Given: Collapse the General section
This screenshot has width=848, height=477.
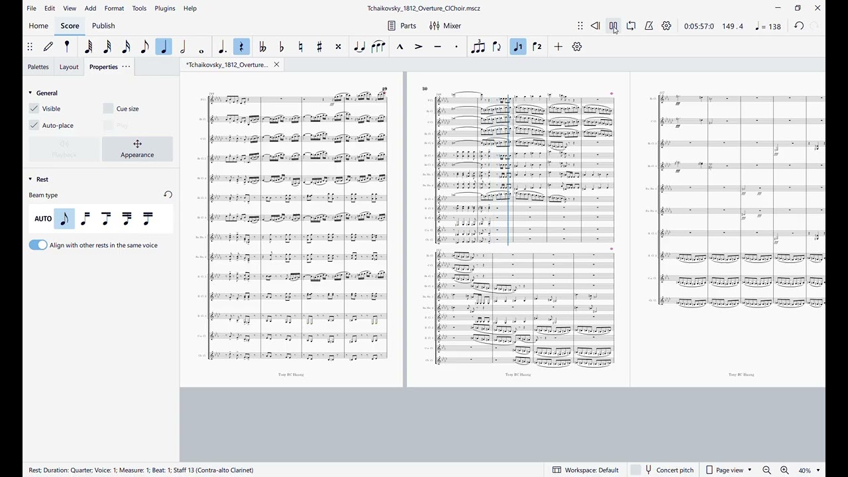Looking at the screenshot, I should (30, 93).
